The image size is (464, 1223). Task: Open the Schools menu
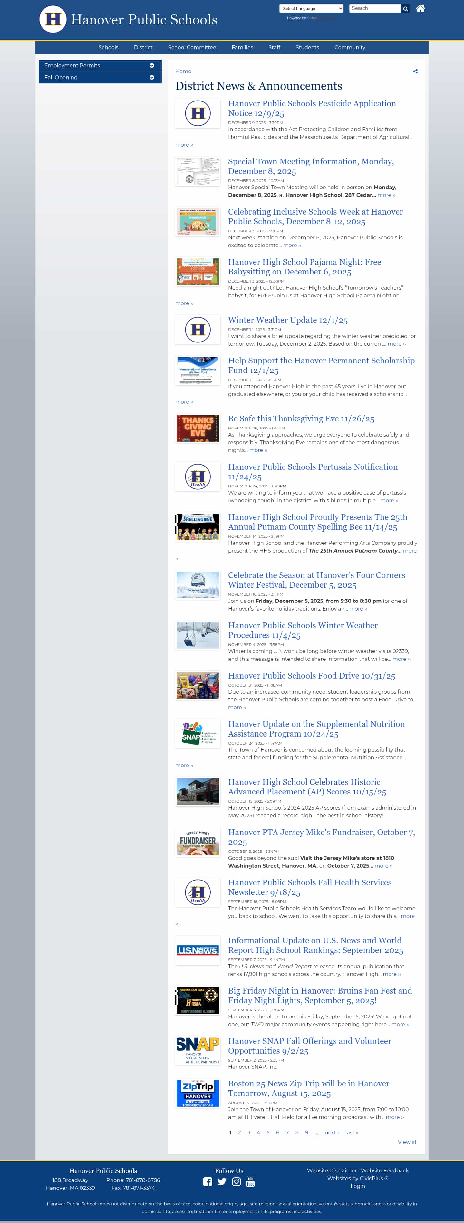(x=108, y=47)
